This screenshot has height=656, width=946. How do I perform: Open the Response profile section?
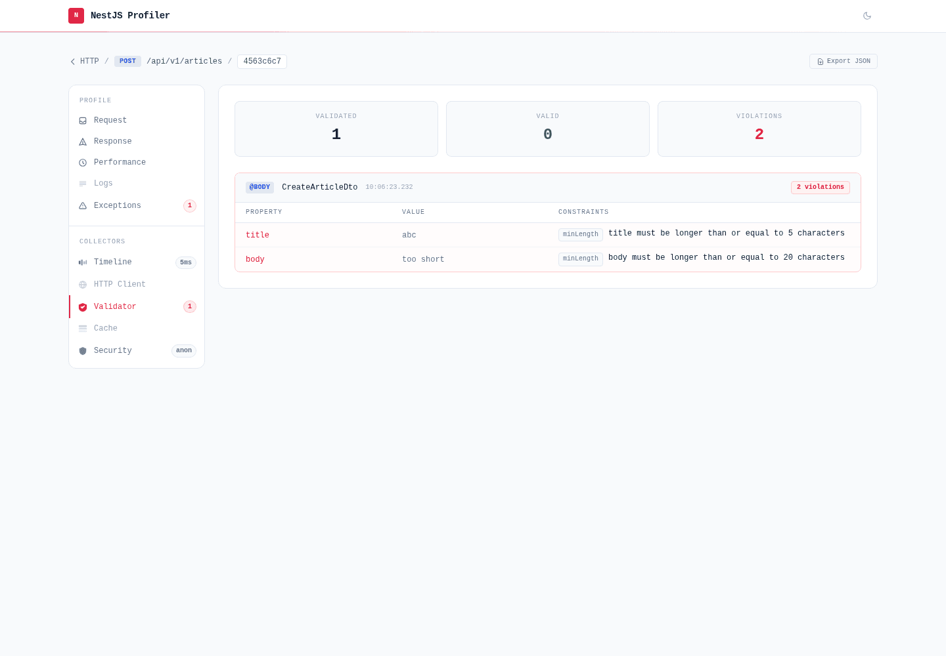point(137,142)
